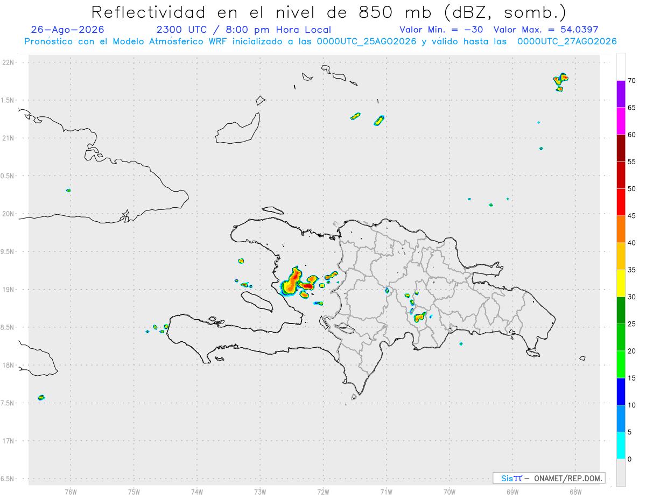Click the '69W' longitude tick label

512,491
